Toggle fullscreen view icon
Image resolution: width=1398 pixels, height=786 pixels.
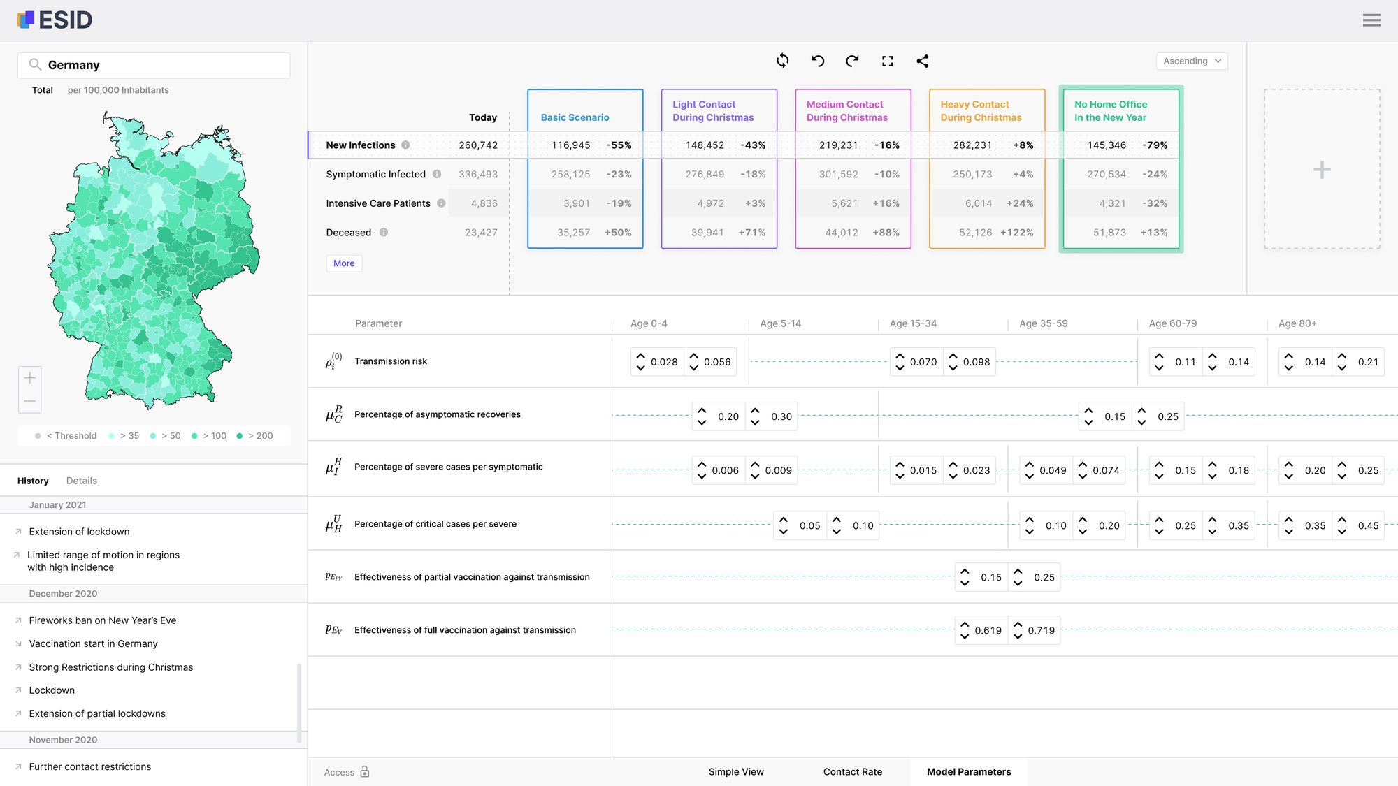point(887,61)
